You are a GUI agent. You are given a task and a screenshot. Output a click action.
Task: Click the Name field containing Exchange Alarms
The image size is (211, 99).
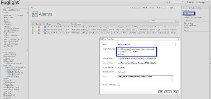point(147,44)
